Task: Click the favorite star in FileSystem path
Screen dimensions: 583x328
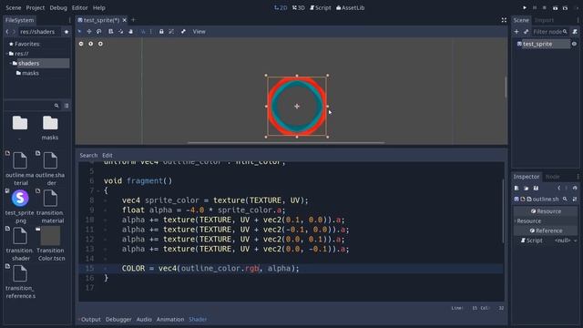Action: pos(66,32)
